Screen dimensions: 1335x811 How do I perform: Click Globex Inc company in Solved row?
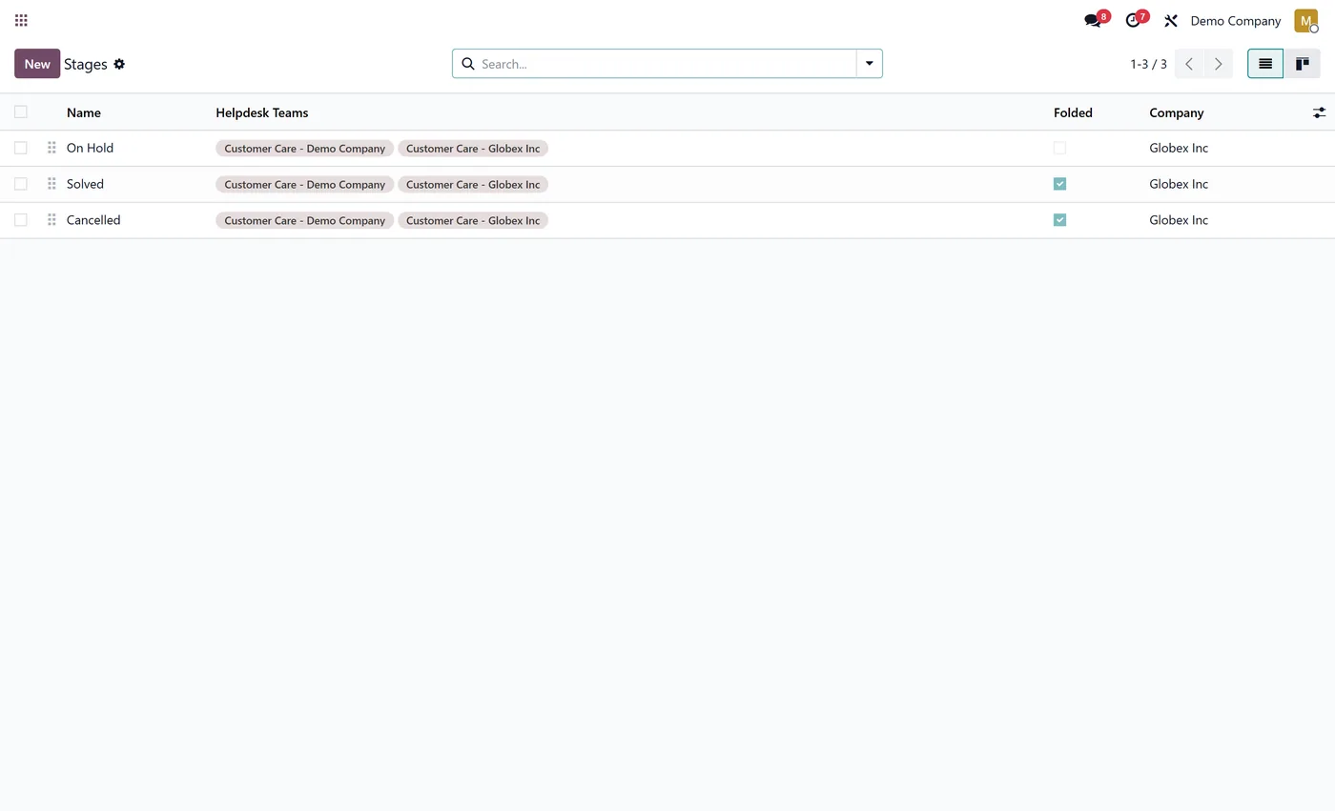tap(1179, 184)
